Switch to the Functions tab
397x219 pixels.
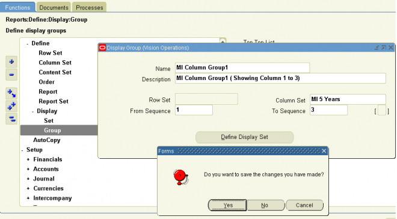tap(17, 7)
